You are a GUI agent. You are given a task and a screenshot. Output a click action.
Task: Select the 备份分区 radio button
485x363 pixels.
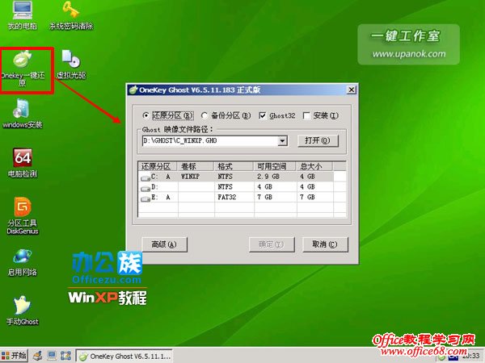point(205,115)
